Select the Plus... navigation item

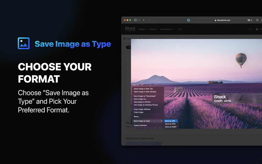click(x=181, y=29)
